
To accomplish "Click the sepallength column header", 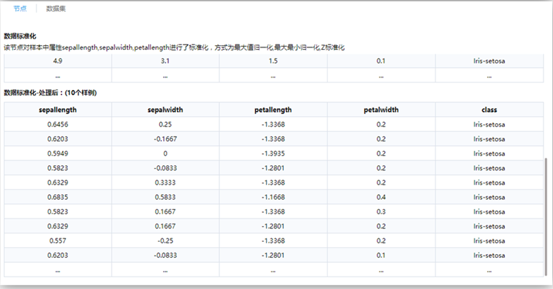I will (x=58, y=110).
